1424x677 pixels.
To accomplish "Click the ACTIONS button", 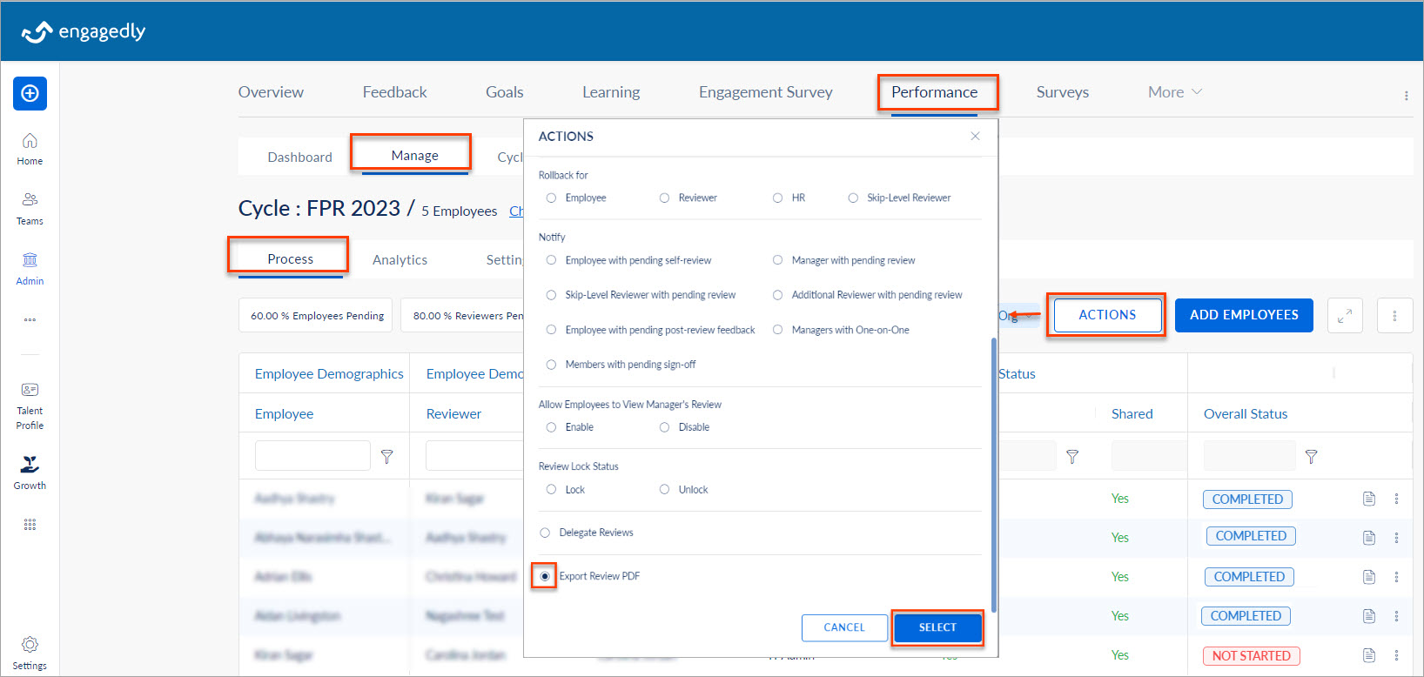I will coord(1107,315).
